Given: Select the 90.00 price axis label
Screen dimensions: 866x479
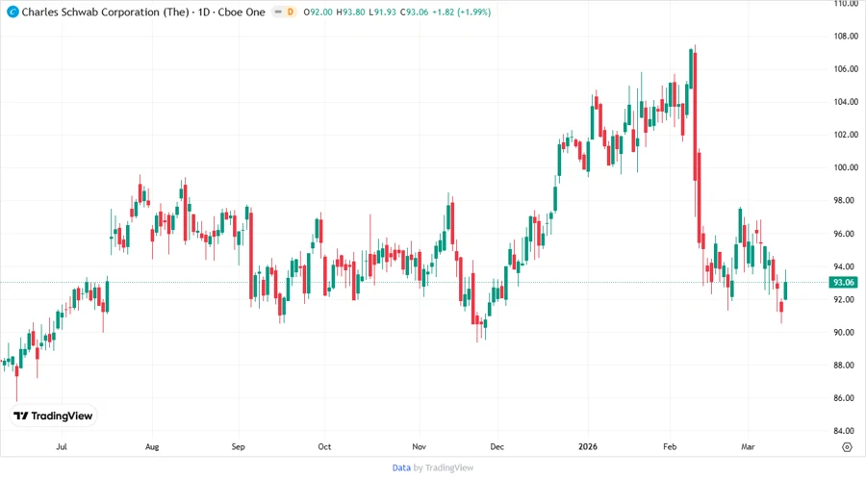Looking at the screenshot, I should [846, 332].
